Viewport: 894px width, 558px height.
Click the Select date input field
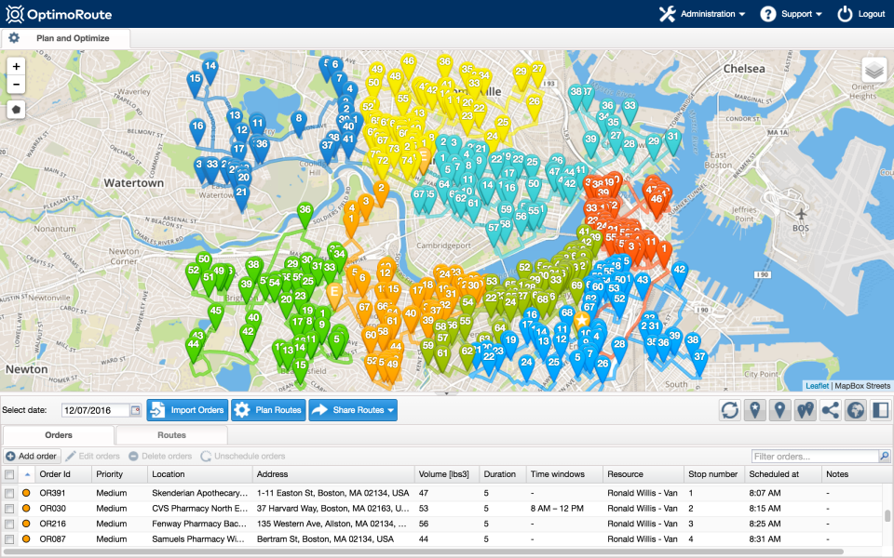coord(96,410)
